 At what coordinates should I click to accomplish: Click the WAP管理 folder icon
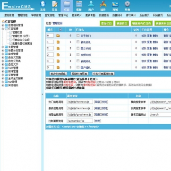(6, 82)
